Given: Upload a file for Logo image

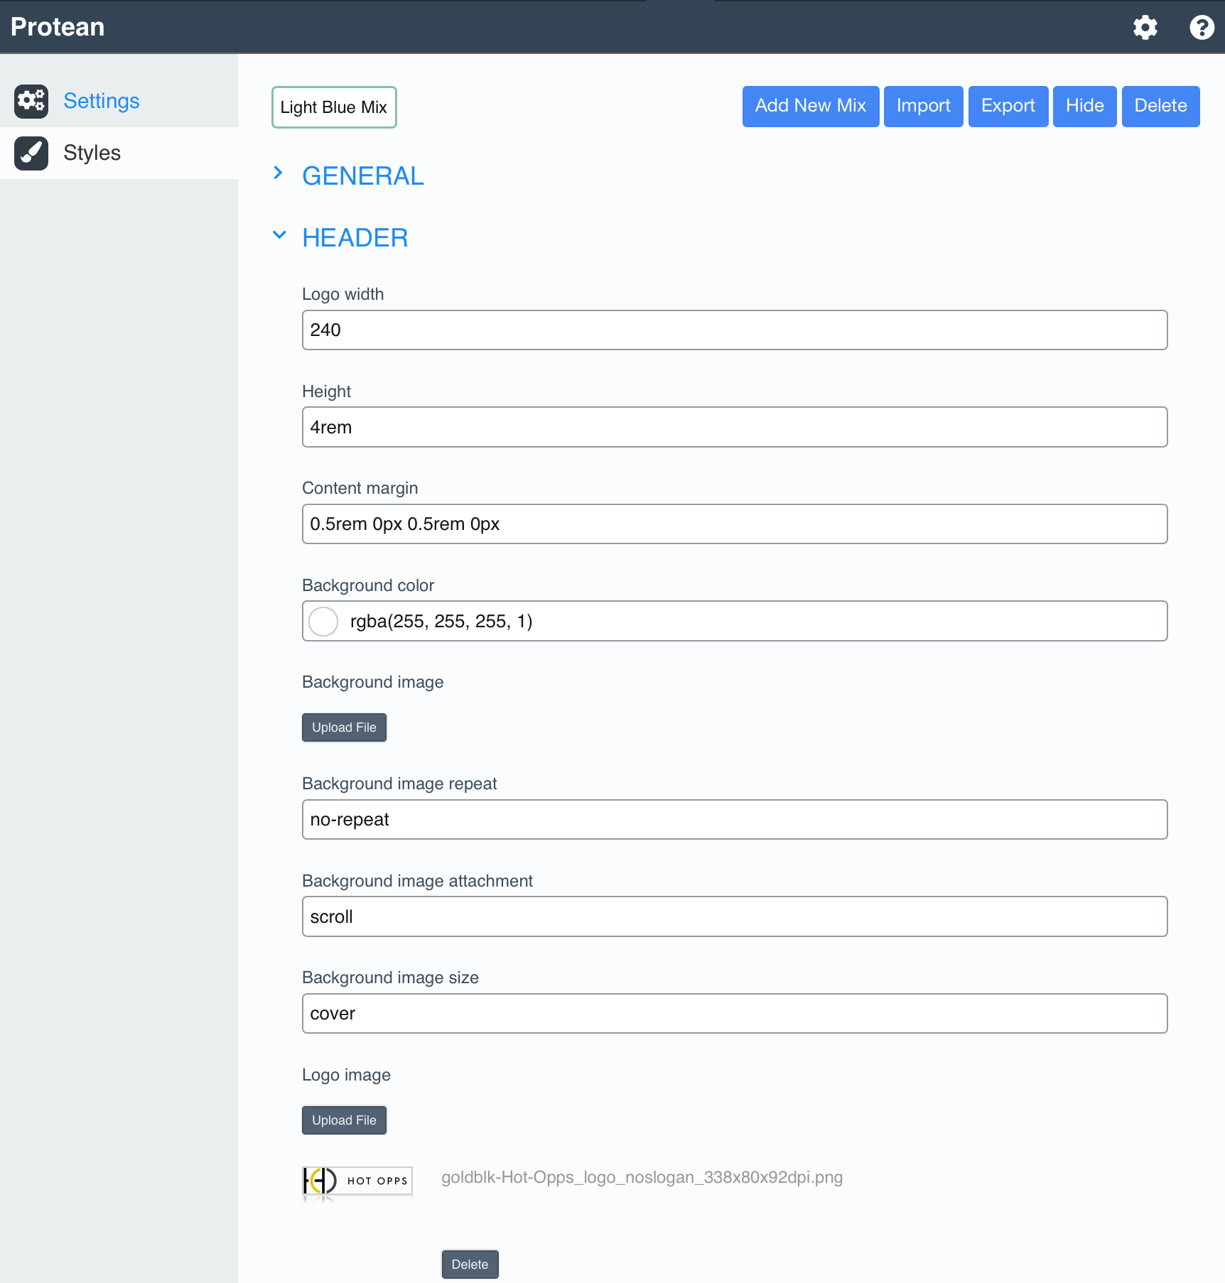Looking at the screenshot, I should [x=344, y=1120].
